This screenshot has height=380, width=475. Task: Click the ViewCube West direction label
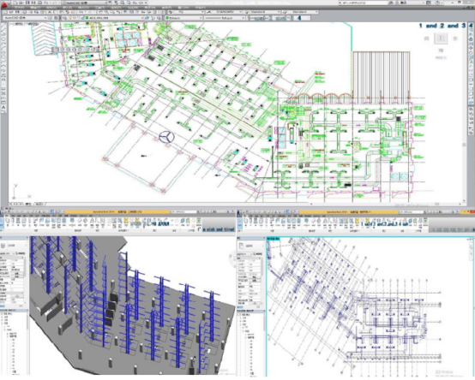click(x=426, y=39)
